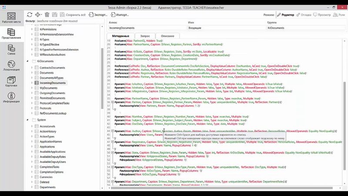
Task: Collapse the KrDocuments folder in tree
Action: pyautogui.click(x=27, y=61)
